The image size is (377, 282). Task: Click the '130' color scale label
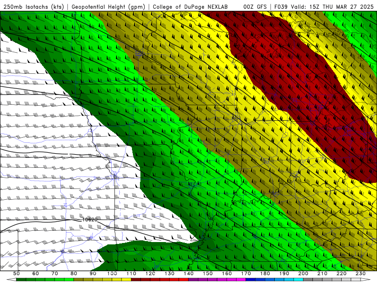point(170,274)
